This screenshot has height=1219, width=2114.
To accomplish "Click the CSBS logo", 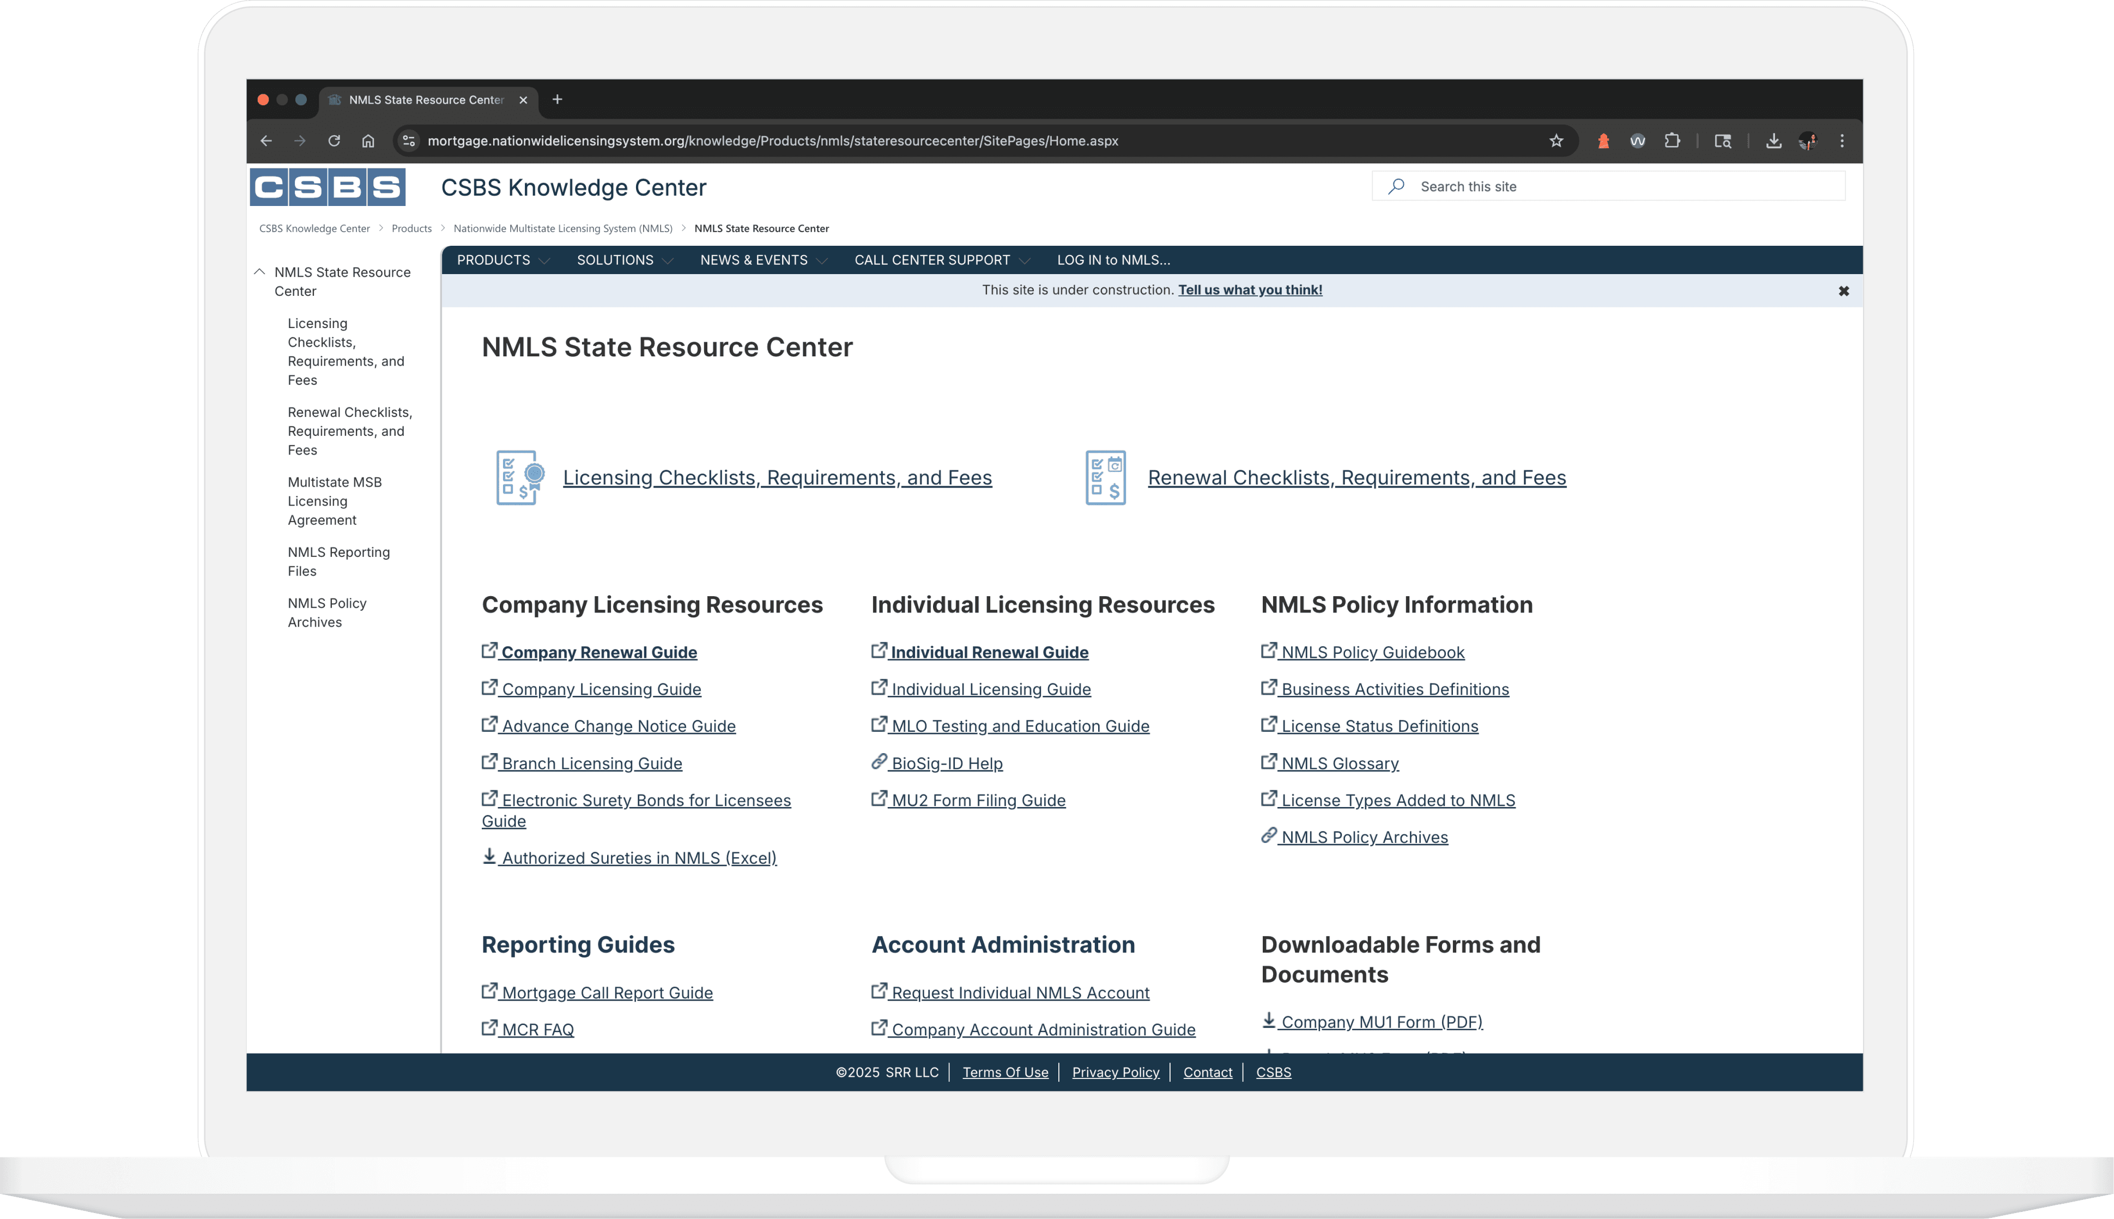I will tap(328, 187).
